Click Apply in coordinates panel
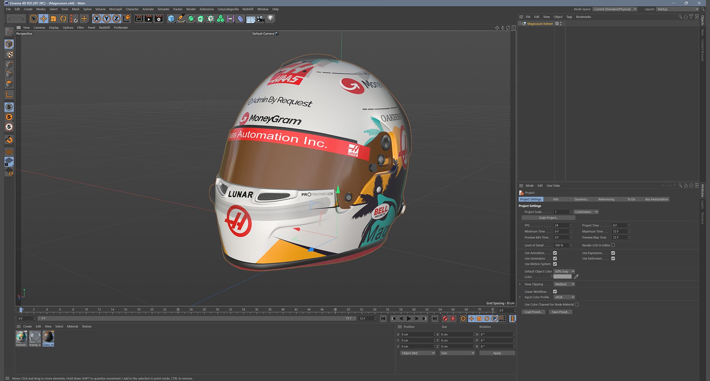This screenshot has height=381, width=710. [x=497, y=353]
